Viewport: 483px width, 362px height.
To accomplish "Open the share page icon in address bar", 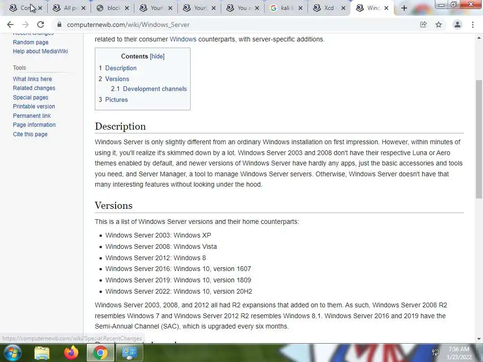I will point(423,25).
